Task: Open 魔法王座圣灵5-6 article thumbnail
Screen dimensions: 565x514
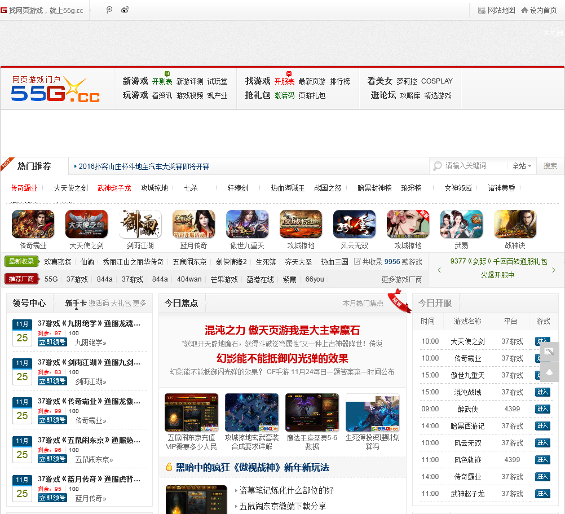Action: [312, 412]
